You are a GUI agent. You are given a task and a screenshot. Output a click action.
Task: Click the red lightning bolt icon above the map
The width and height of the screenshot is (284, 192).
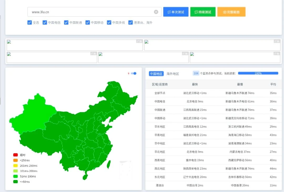[129, 73]
